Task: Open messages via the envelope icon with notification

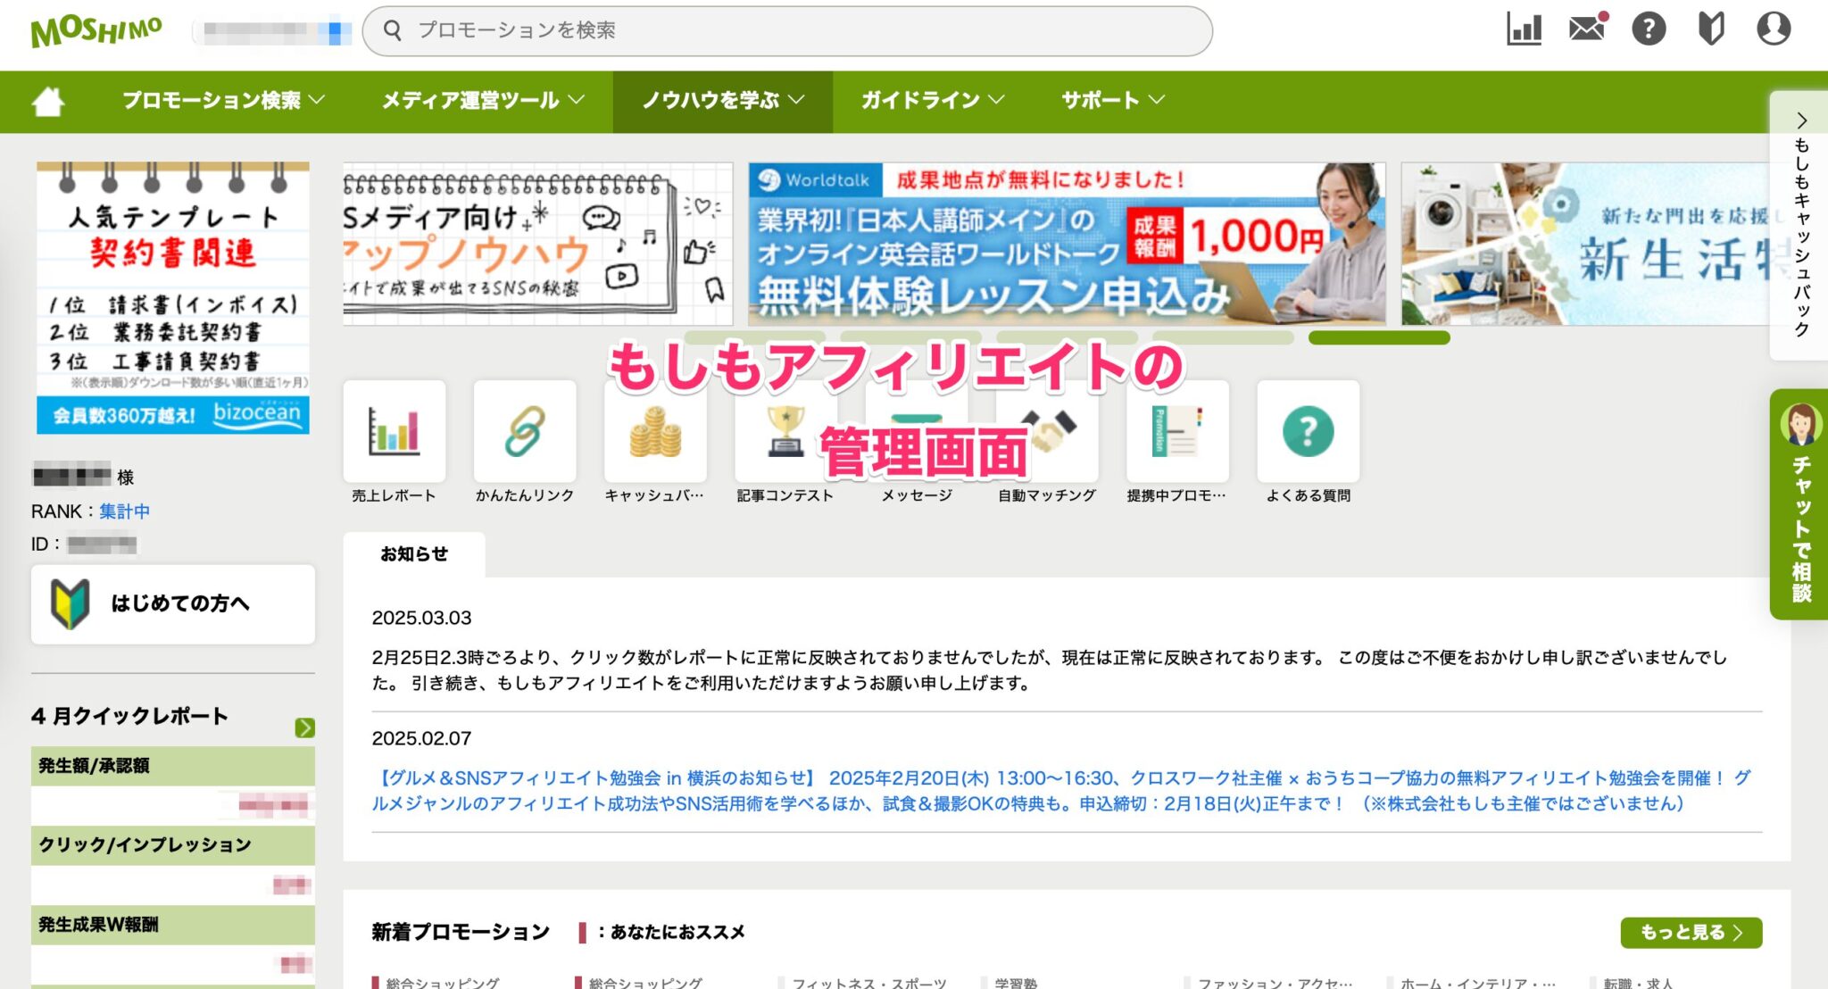Action: 1586,29
